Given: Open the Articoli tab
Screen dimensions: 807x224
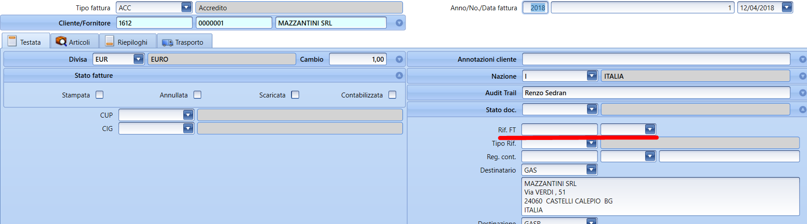Looking at the screenshot, I should coord(73,42).
